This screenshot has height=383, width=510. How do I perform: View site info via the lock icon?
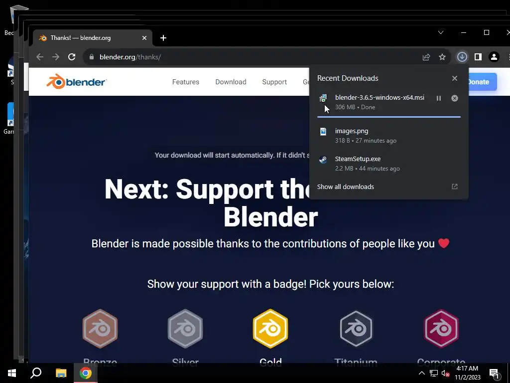click(x=92, y=57)
